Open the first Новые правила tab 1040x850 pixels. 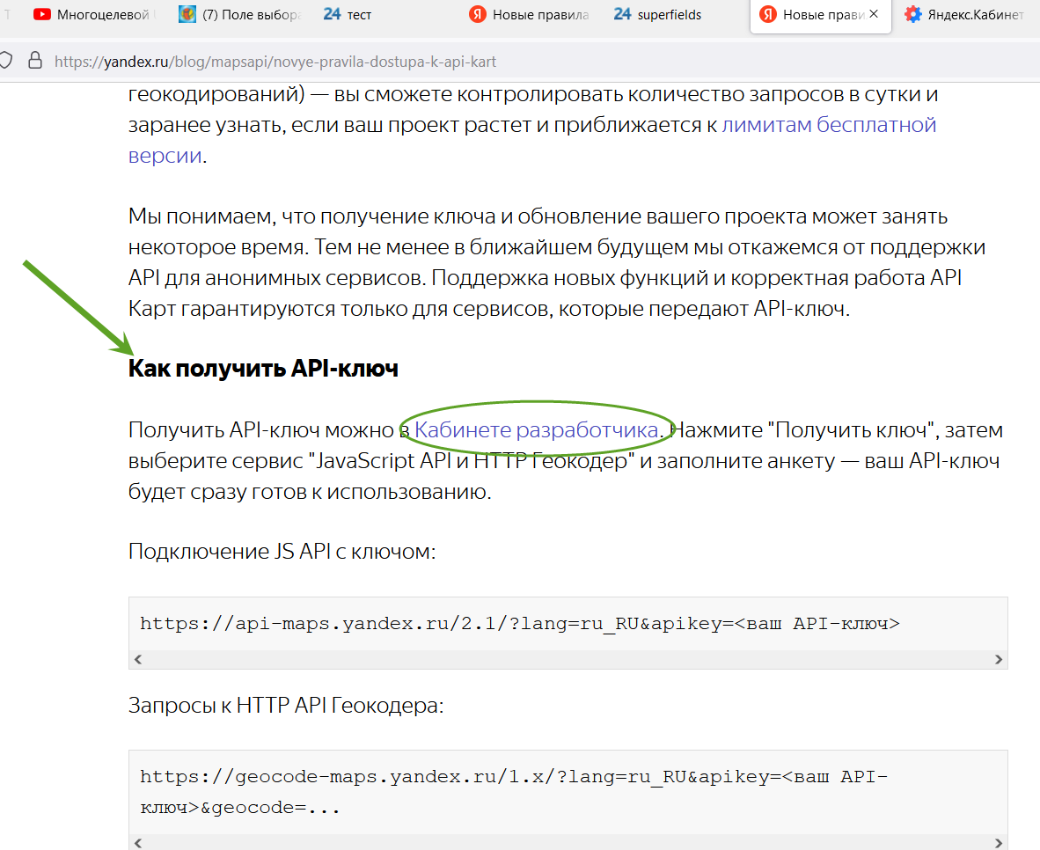click(x=530, y=15)
